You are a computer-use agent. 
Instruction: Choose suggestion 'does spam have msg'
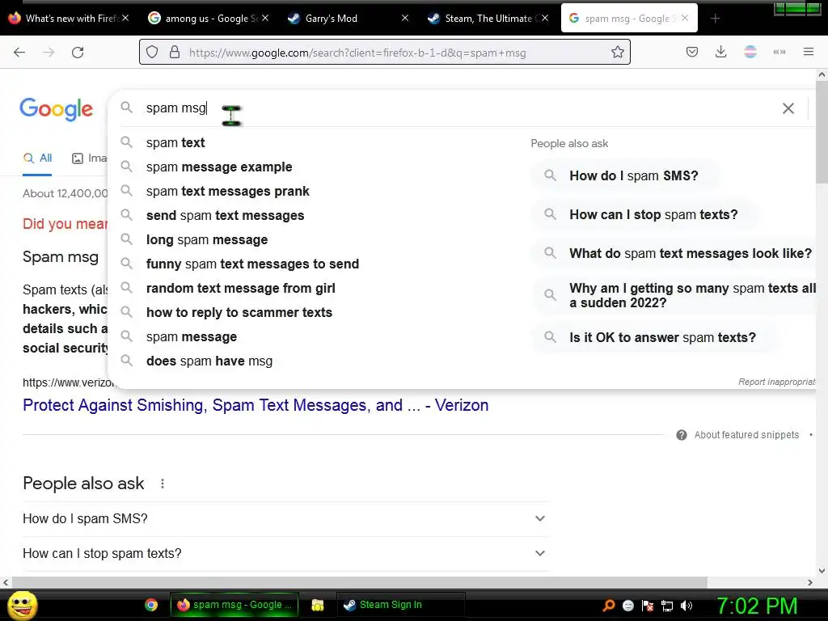click(x=317, y=361)
